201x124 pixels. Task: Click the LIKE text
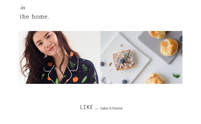(x=87, y=107)
